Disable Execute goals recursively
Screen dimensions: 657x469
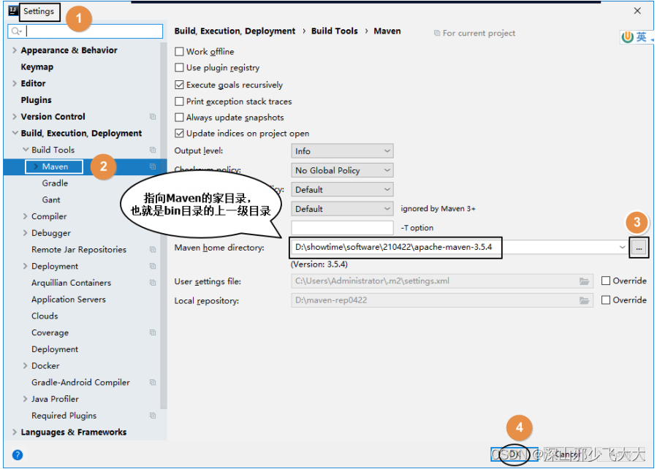click(x=178, y=84)
